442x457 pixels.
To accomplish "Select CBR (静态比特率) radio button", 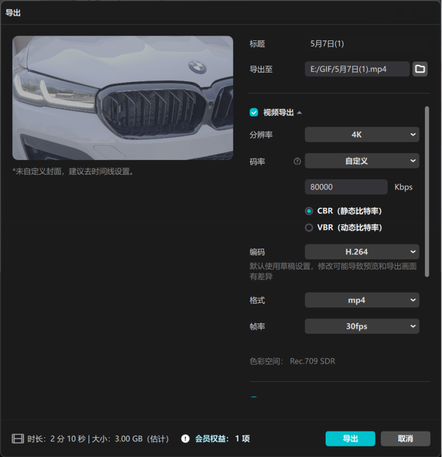I will [309, 211].
